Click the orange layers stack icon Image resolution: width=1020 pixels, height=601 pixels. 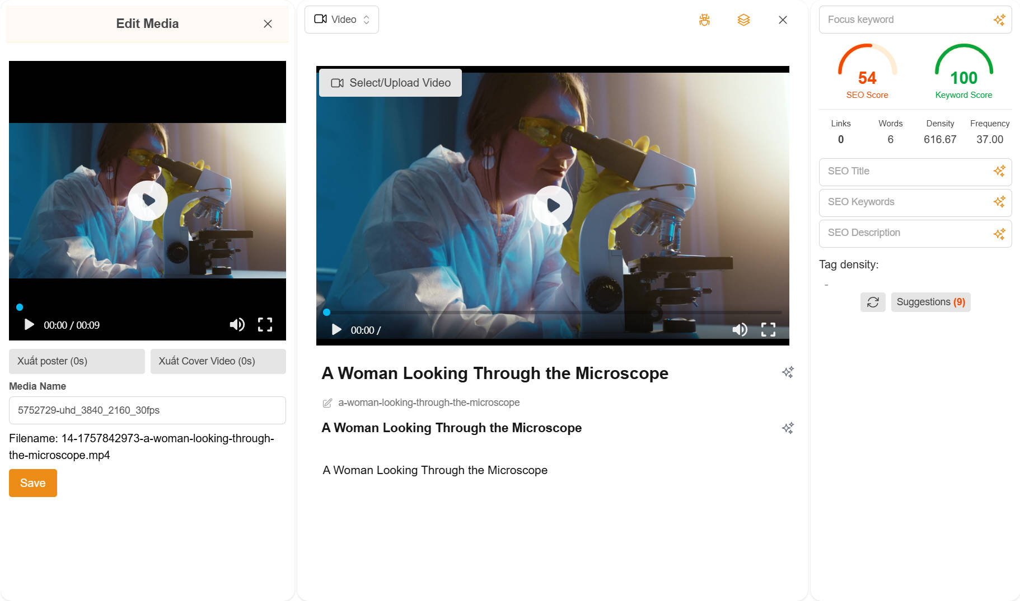(743, 20)
